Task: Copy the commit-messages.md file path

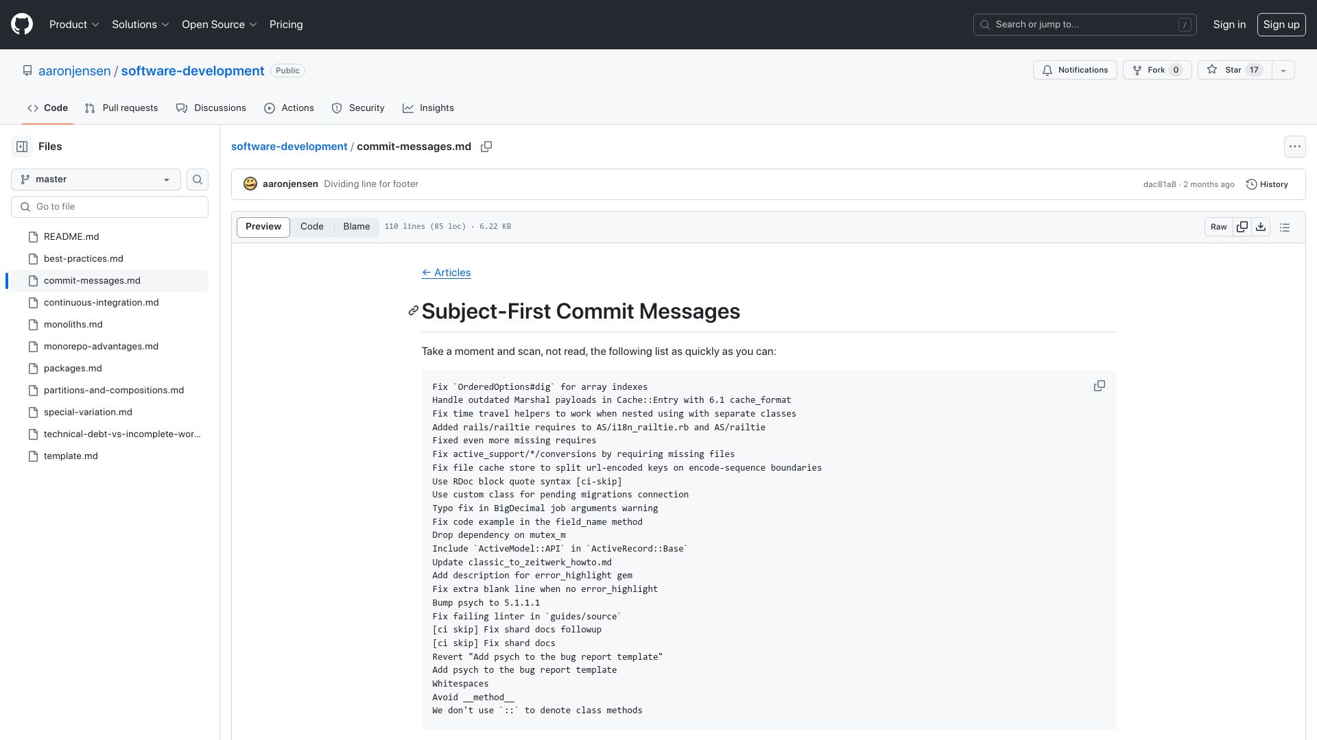Action: 486,147
